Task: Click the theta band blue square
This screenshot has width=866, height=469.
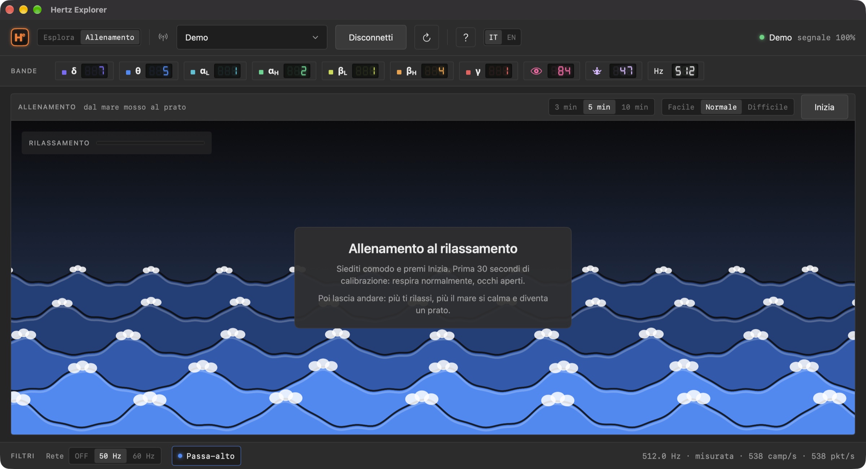Action: click(128, 72)
